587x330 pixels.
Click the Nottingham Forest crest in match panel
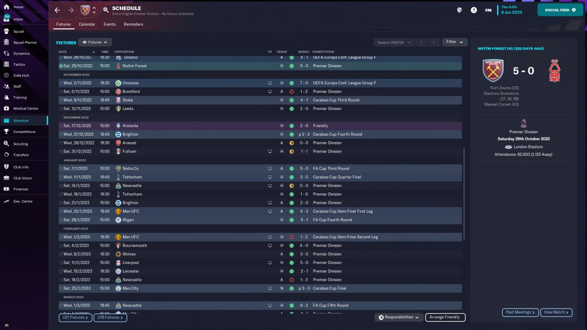tap(555, 71)
